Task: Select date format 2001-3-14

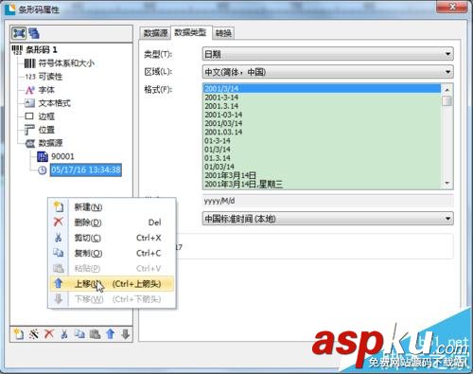Action: coord(322,98)
